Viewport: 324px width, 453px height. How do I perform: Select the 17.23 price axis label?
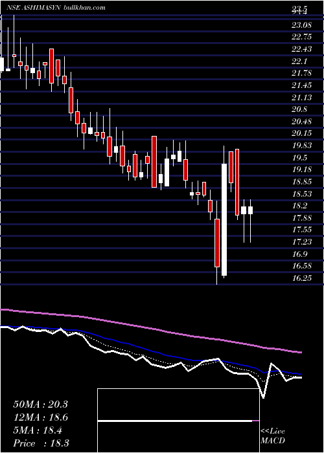(x=302, y=241)
